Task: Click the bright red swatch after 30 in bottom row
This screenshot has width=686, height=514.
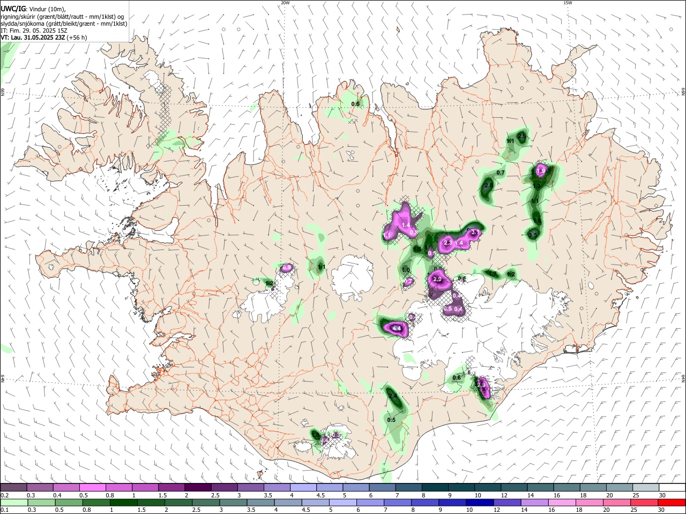Action: (672, 503)
